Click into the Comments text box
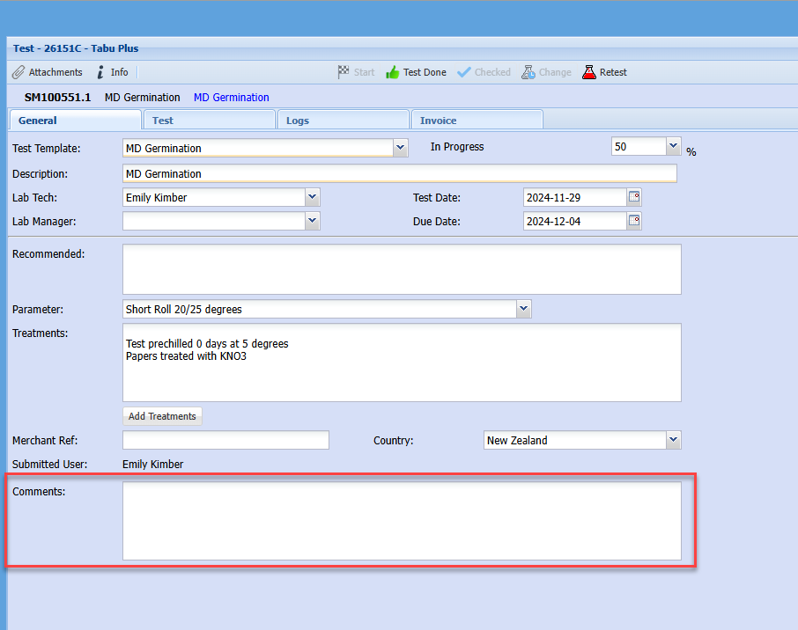Image resolution: width=798 pixels, height=630 pixels. click(402, 520)
